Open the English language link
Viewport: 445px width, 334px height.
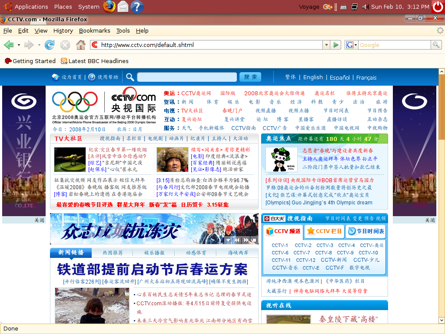coord(313,77)
